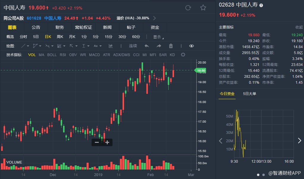304x179 pixels.
Task: Select the 15分 timeframe
Action: click(108, 37)
